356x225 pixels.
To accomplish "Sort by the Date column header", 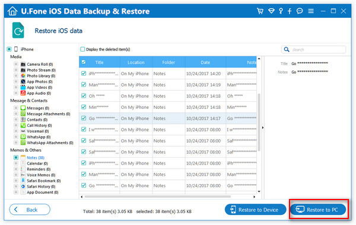I will (x=205, y=62).
